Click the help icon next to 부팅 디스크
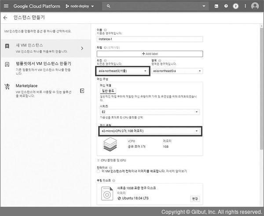Screen dimensions: 264x216 click(x=114, y=180)
